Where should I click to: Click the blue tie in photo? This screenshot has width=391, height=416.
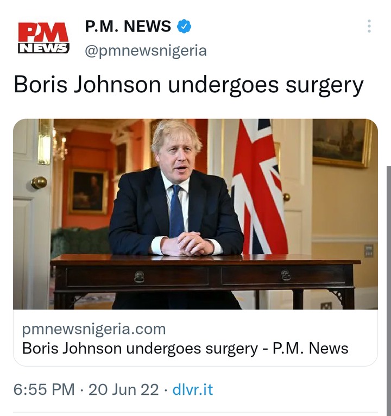[176, 211]
